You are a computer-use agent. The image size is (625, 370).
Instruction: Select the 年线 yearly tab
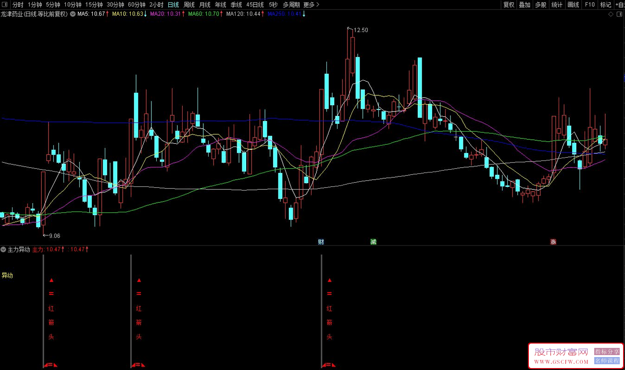coord(220,5)
